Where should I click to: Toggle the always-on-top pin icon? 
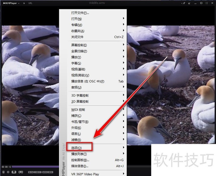point(184,3)
